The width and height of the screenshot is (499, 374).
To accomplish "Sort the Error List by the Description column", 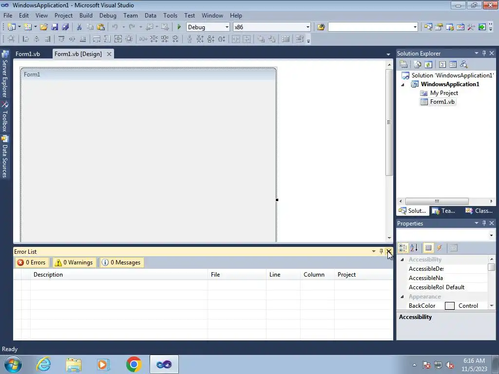I will 119,275.
